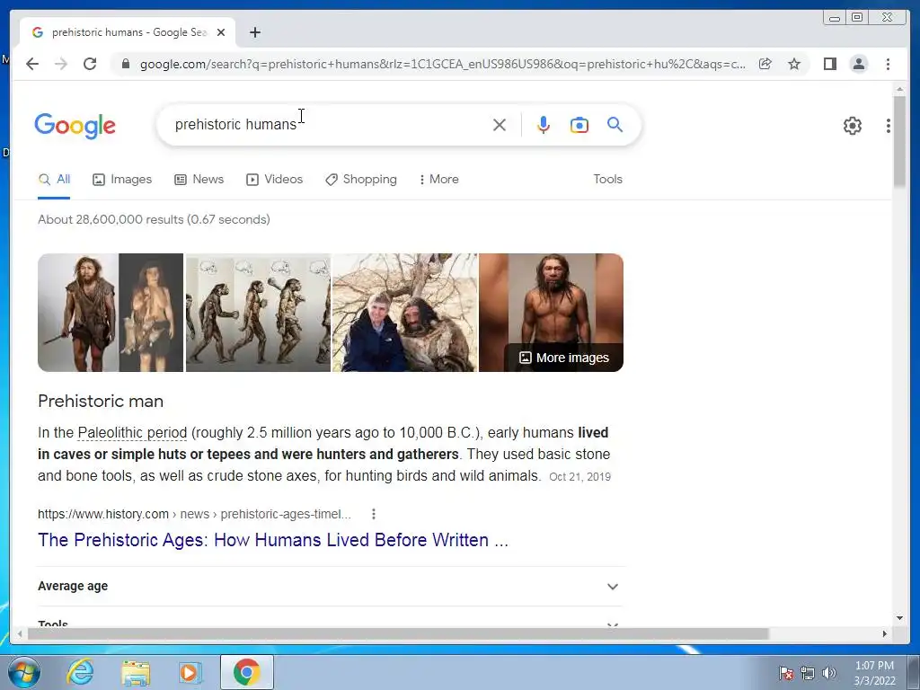The image size is (920, 690).
Task: Share this page using the share icon
Action: click(x=765, y=64)
